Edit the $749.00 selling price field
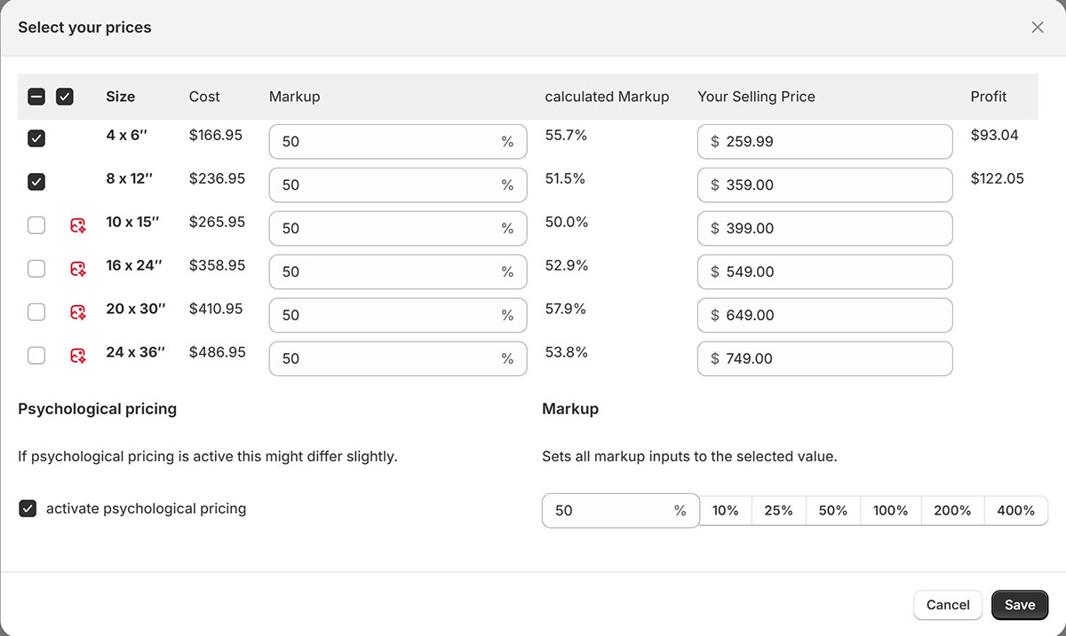 (825, 359)
